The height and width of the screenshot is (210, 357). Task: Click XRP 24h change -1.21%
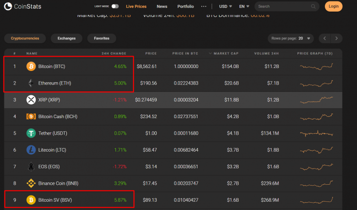click(x=119, y=100)
